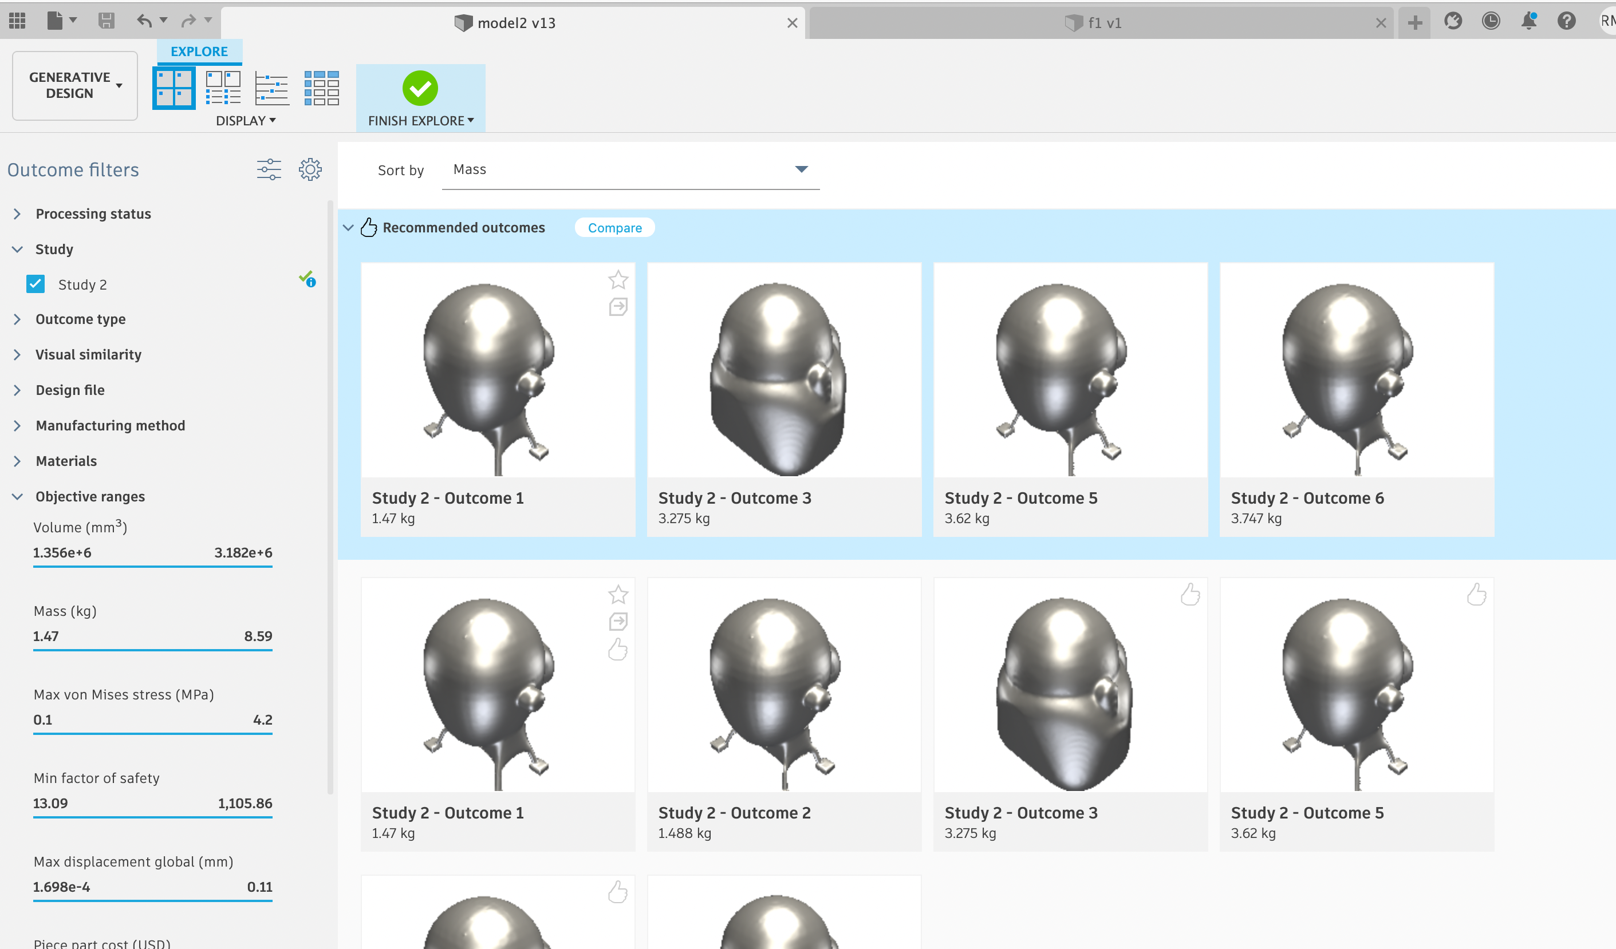Switch to properties view display

point(223,88)
